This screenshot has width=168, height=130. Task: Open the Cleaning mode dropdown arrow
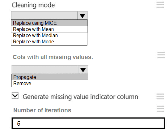(82, 15)
